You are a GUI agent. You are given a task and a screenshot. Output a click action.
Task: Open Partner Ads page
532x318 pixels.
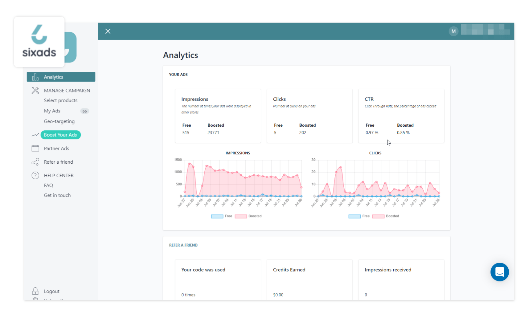[57, 148]
